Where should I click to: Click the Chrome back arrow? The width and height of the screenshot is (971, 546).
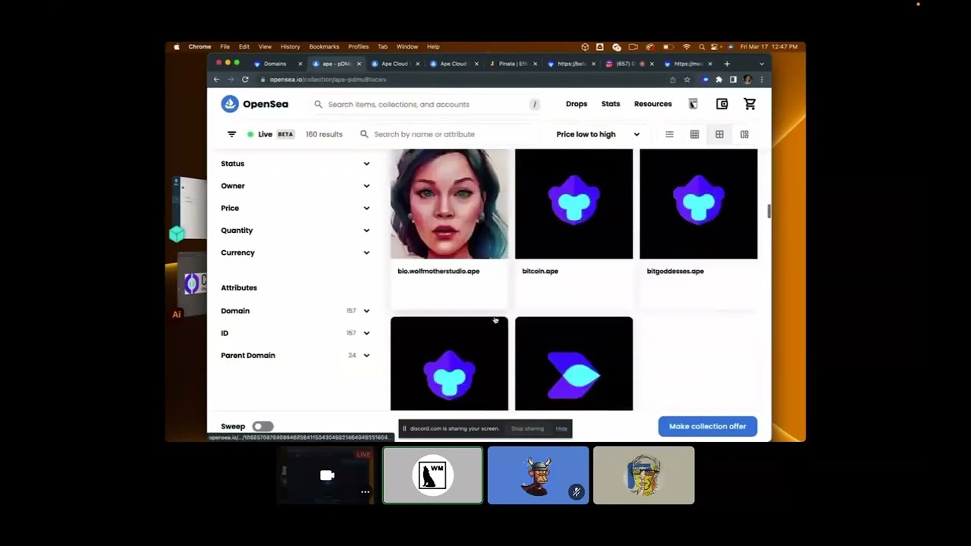click(x=217, y=80)
